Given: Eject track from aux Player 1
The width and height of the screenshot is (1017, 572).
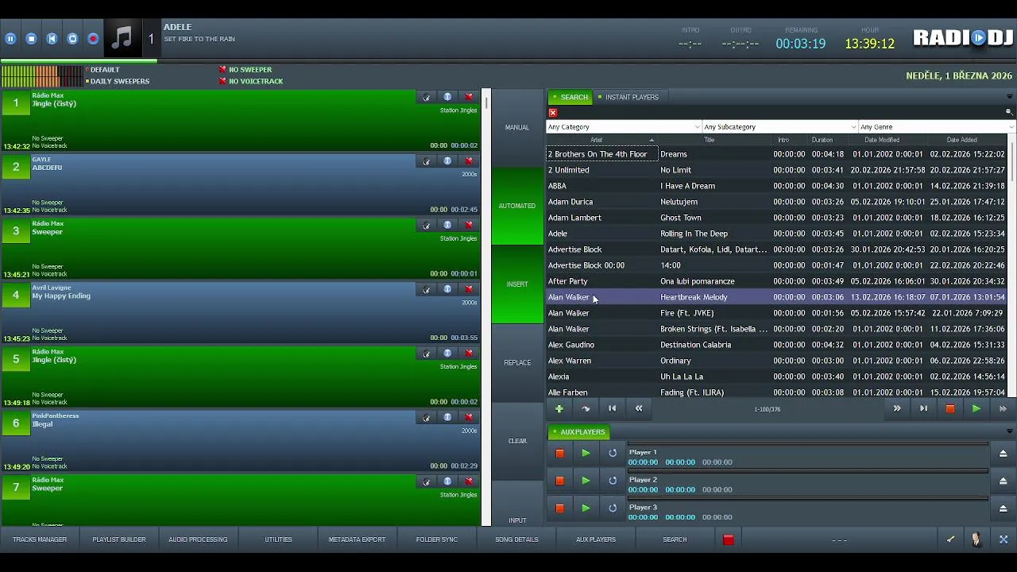Looking at the screenshot, I should [x=1003, y=454].
